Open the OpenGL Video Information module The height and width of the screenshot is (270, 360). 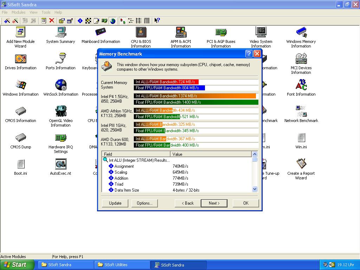[60, 112]
